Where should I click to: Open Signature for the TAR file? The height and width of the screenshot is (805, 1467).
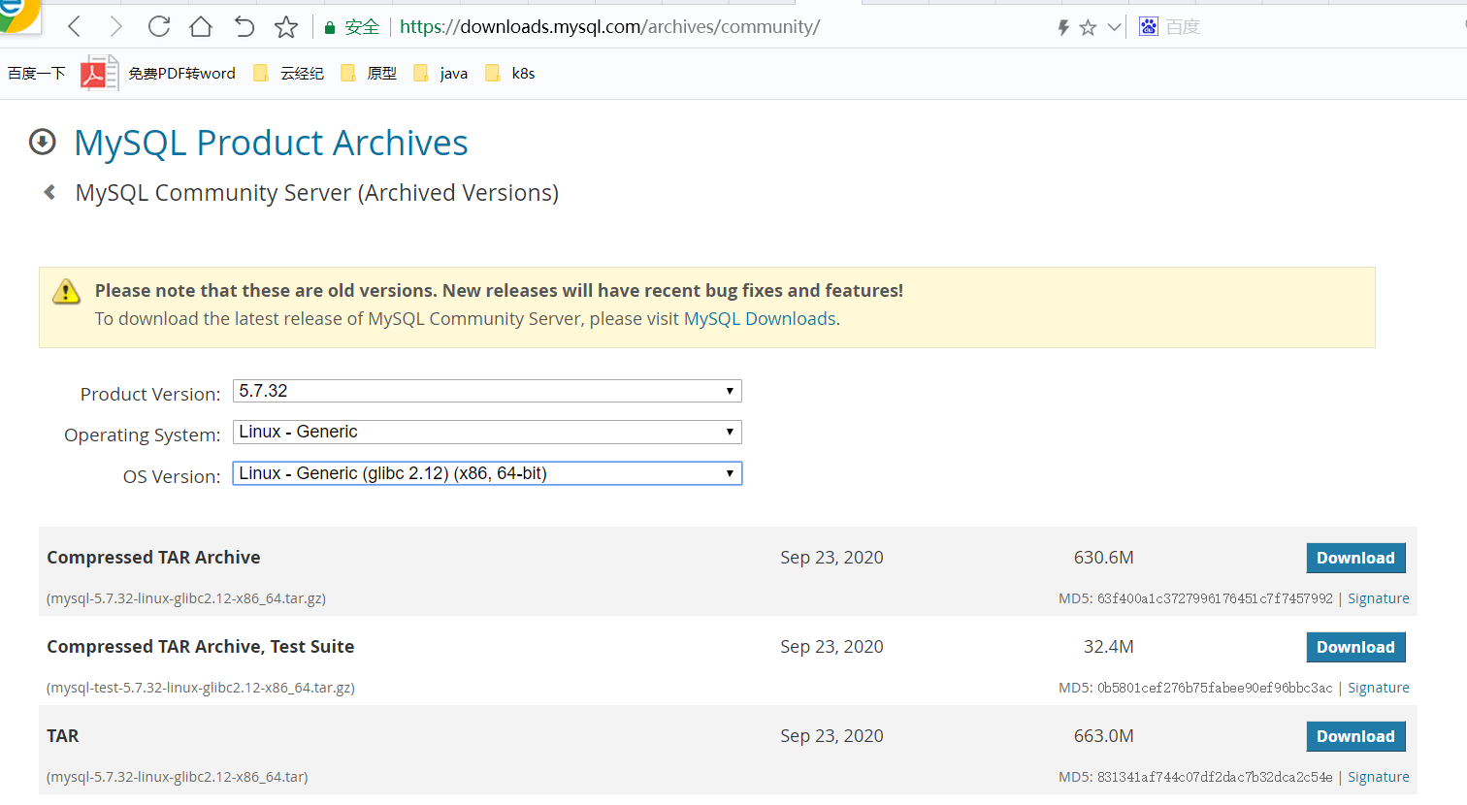1378,777
